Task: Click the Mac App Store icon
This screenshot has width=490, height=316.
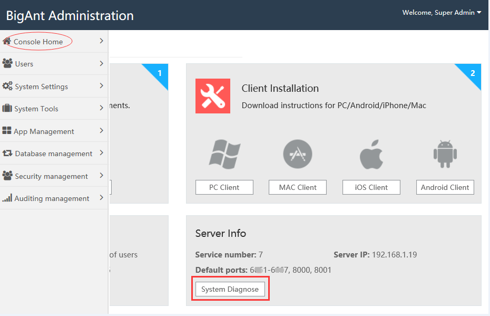Action: click(298, 154)
